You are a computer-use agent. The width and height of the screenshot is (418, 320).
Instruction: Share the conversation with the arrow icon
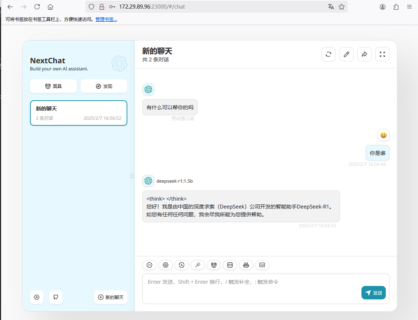pyautogui.click(x=364, y=54)
